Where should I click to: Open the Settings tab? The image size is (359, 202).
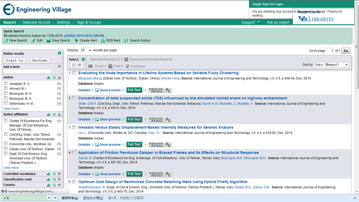63,22
